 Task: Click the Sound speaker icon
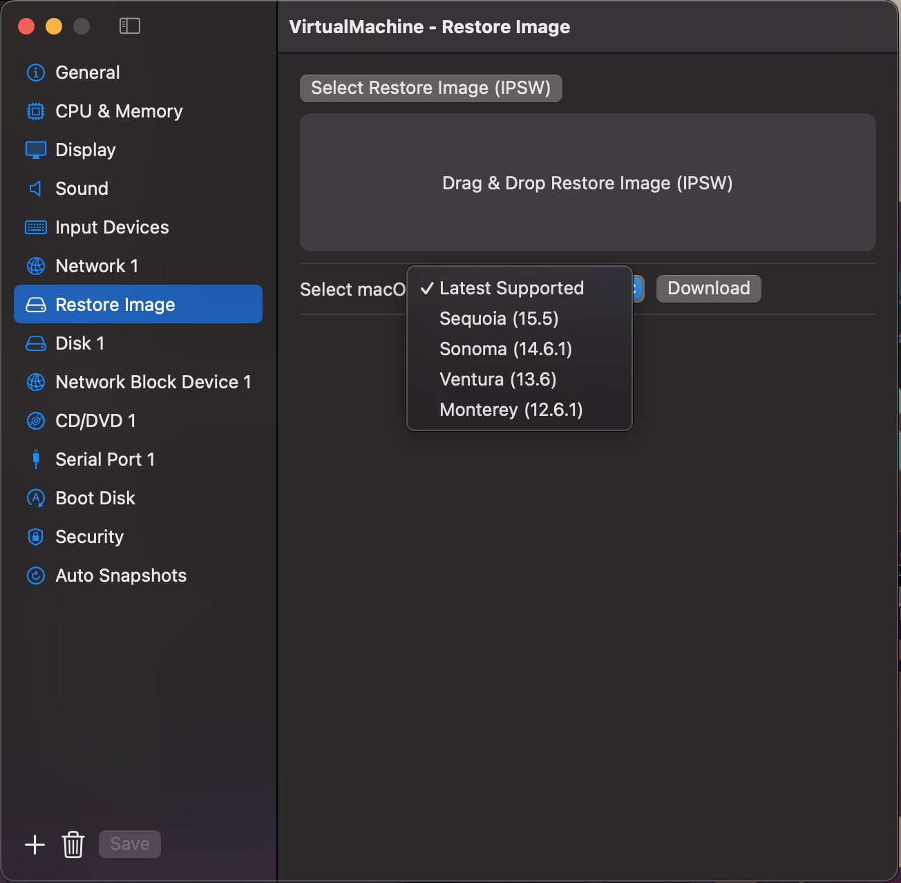point(36,189)
